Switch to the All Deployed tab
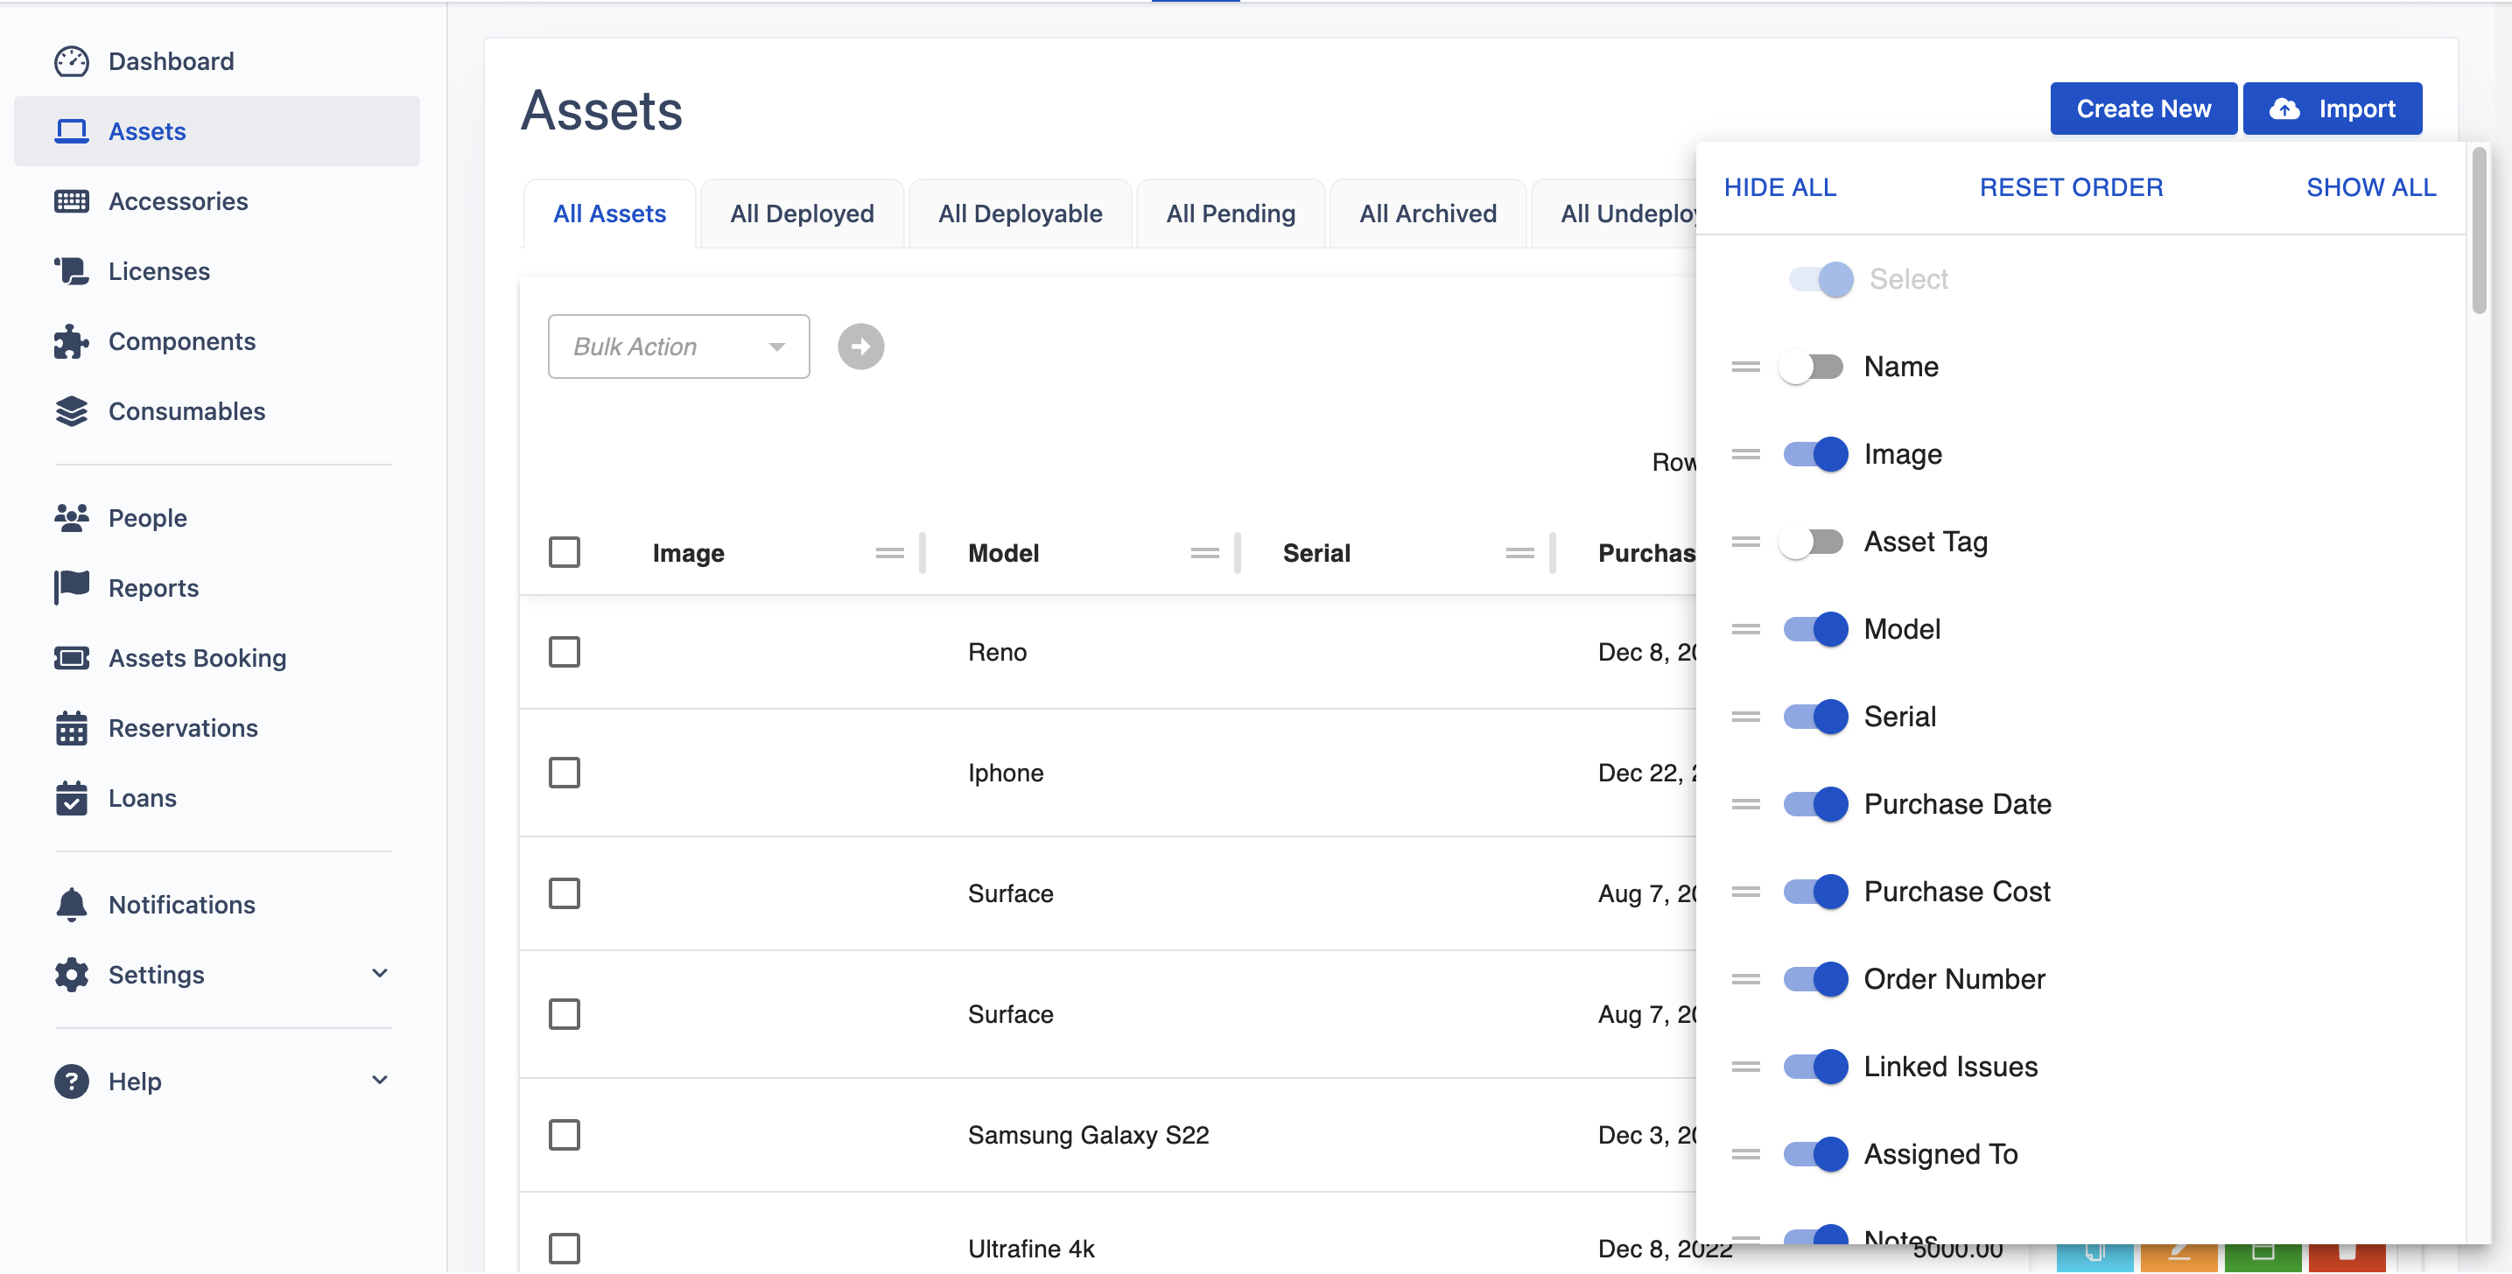Image resolution: width=2512 pixels, height=1274 pixels. pyautogui.click(x=802, y=214)
